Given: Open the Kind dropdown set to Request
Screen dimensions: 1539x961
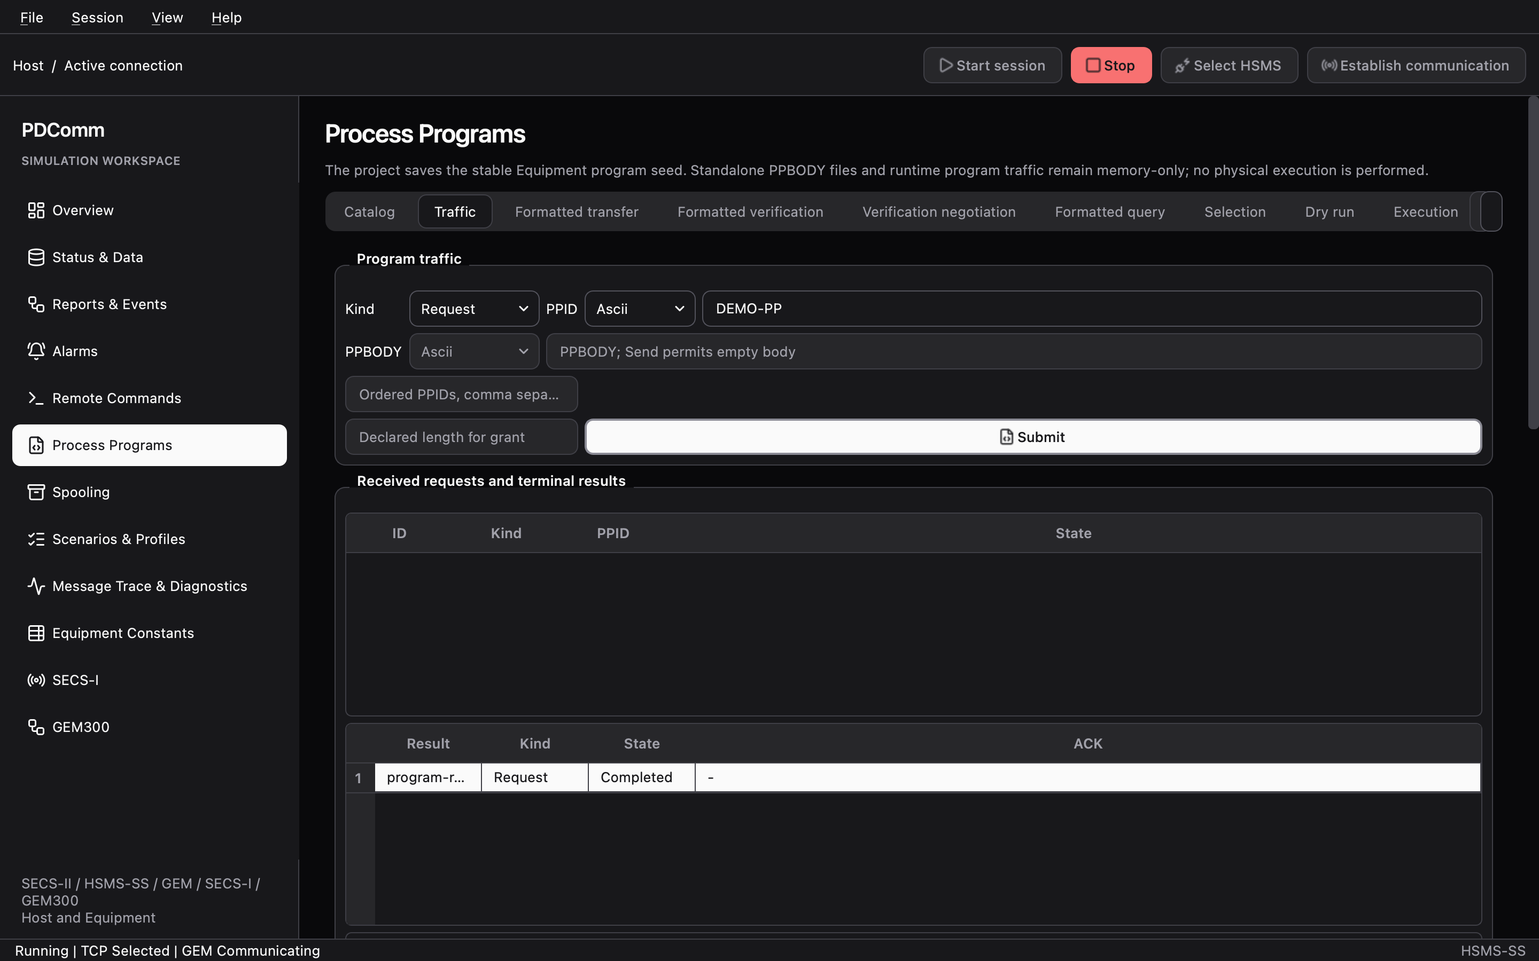Looking at the screenshot, I should pyautogui.click(x=475, y=309).
